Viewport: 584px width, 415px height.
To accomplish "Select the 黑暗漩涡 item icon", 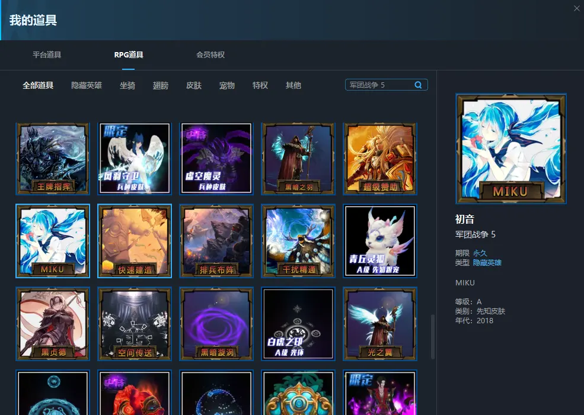I will pos(216,324).
